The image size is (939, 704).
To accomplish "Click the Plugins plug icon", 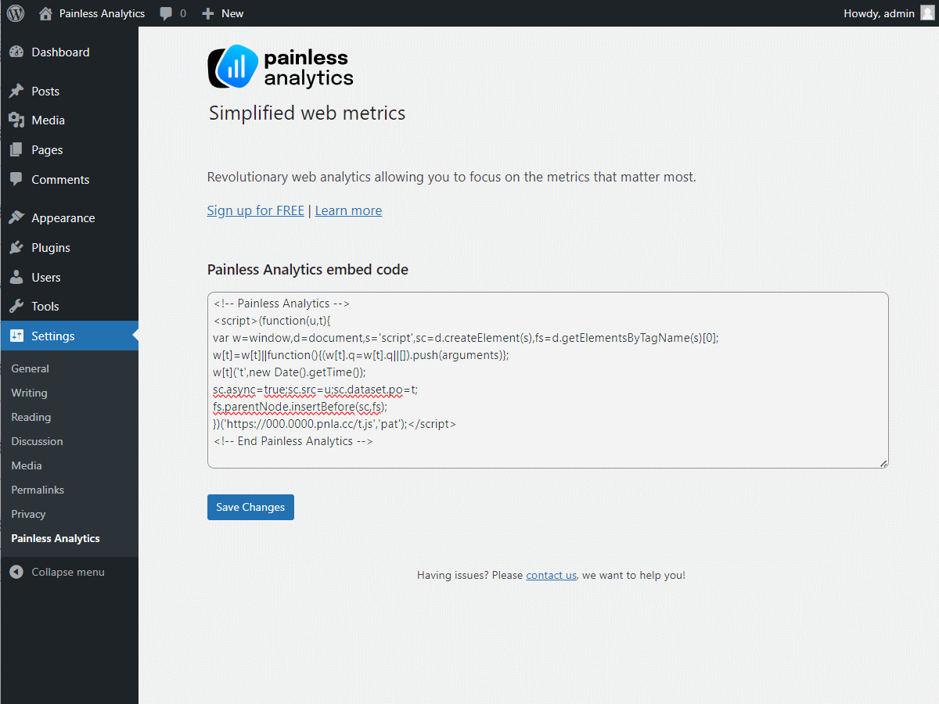I will coord(16,248).
